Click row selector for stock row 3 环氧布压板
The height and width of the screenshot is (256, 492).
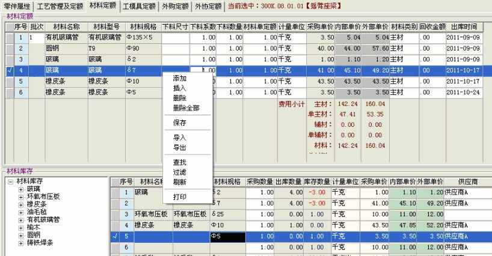[x=115, y=215]
